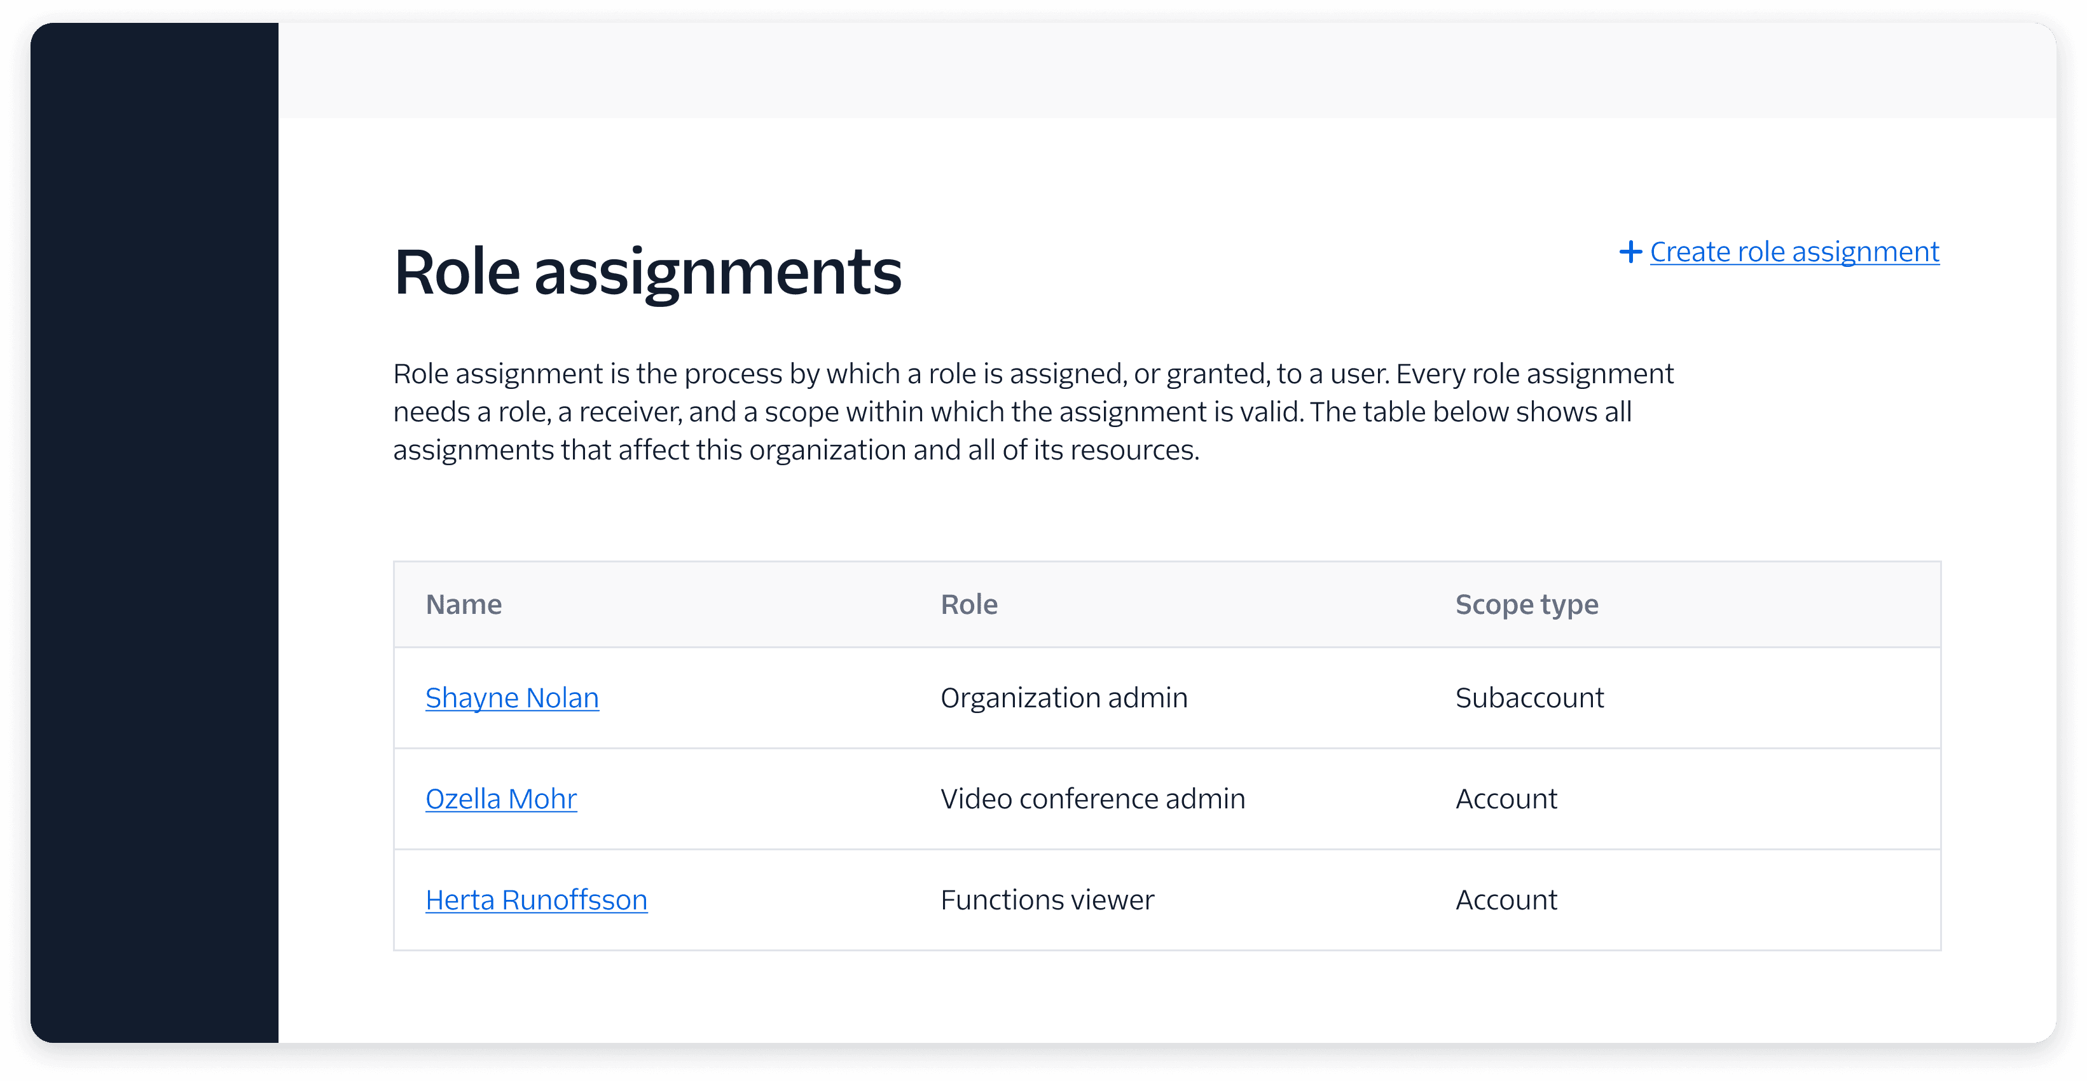Click the description line starting 'needs a role'
The width and height of the screenshot is (2087, 1081).
[x=1012, y=412]
